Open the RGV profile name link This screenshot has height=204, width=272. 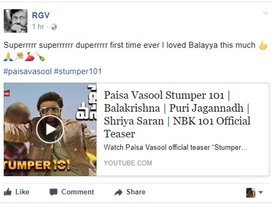point(41,15)
